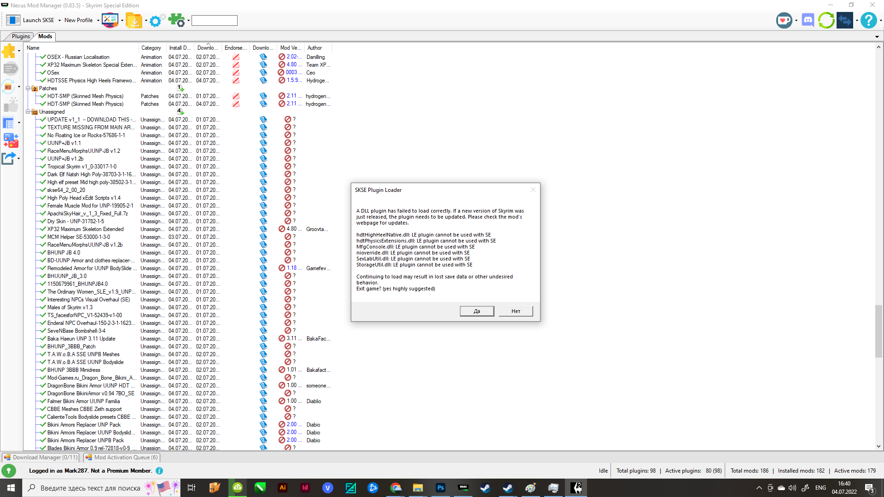The height and width of the screenshot is (497, 884).
Task: Click the download icon for OSEX - Russian Localisation
Action: point(263,57)
